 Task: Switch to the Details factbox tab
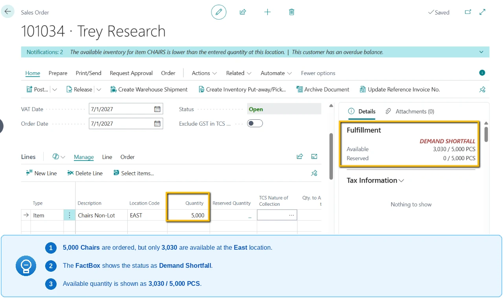pos(362,112)
